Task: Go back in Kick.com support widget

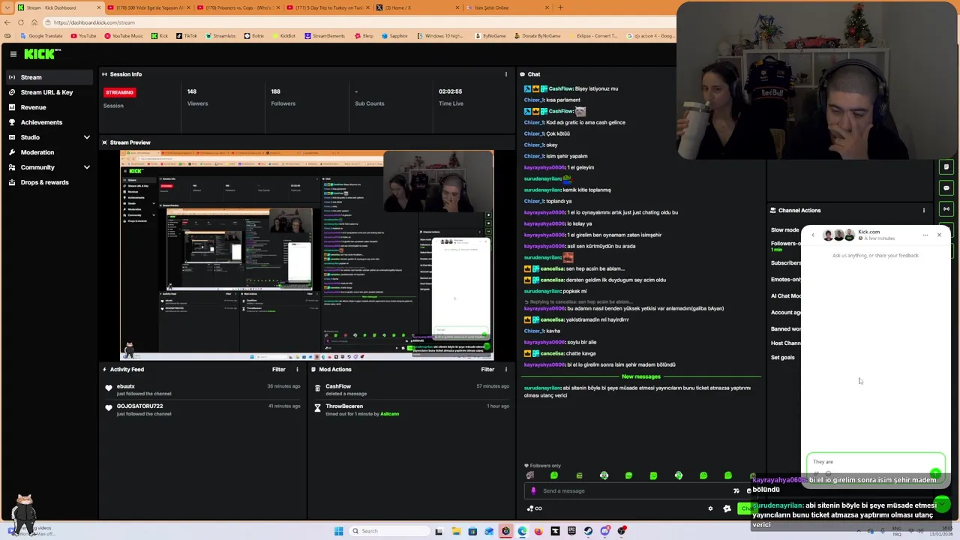Action: [812, 235]
